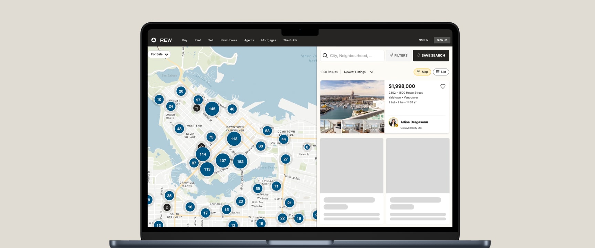
Task: Open the Sell menu
Action: [x=211, y=40]
